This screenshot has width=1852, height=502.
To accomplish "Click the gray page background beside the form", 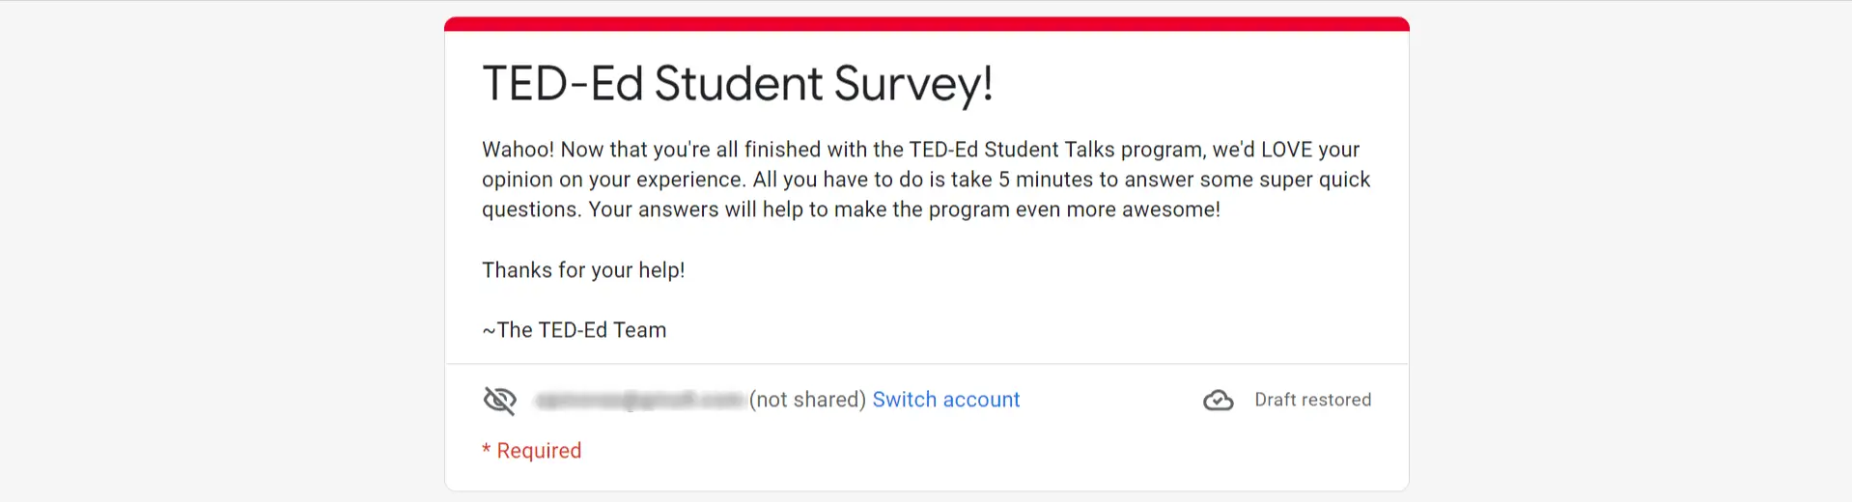I will [222, 251].
